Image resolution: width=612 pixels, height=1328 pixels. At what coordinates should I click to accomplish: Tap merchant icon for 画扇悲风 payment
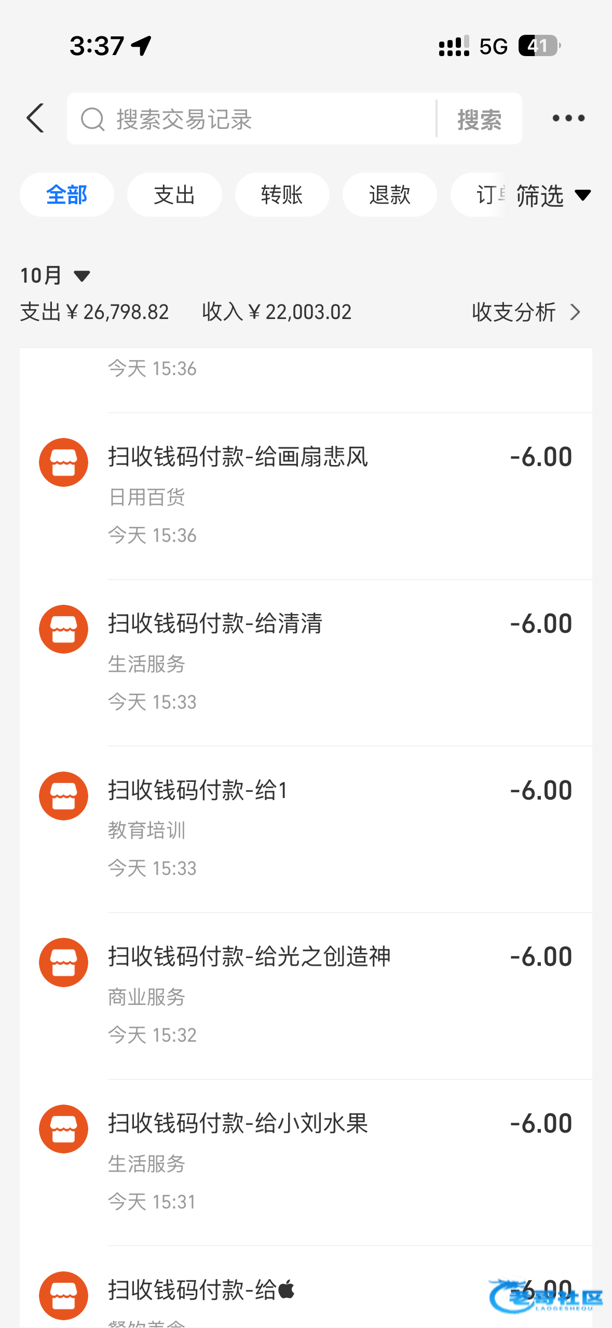pos(63,462)
